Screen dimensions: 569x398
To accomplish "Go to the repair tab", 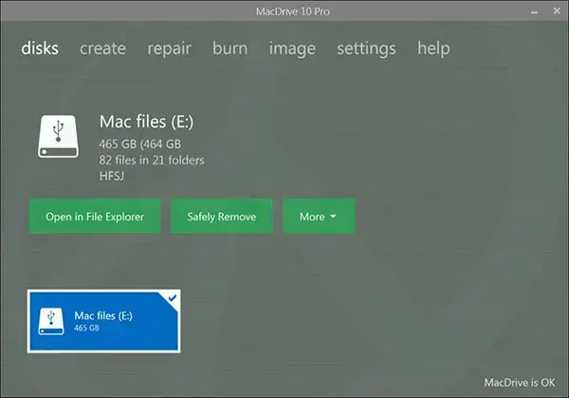I will point(169,49).
